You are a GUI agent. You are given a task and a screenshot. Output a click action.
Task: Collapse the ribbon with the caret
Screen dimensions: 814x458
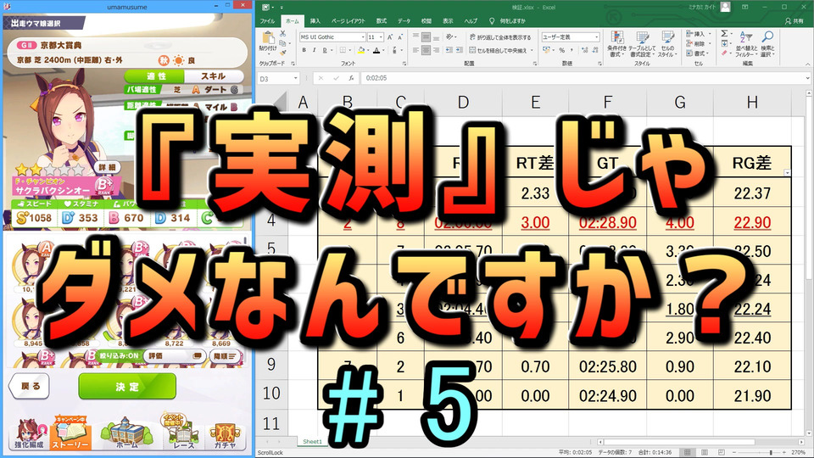(807, 64)
